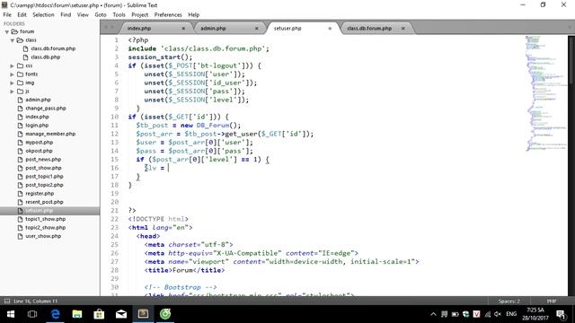Open index.php in sidebar
Viewport: 575px width, 323px height.
(x=37, y=117)
